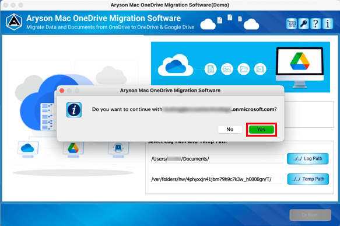Viewport: 340px width, 226px height.
Task: Click the OneDrive cloud icon in banner
Action: tap(176, 66)
